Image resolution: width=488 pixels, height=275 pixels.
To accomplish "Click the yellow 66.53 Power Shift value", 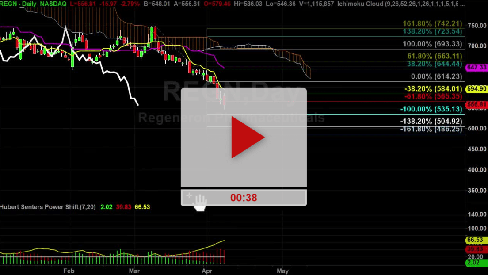I will tap(142, 207).
